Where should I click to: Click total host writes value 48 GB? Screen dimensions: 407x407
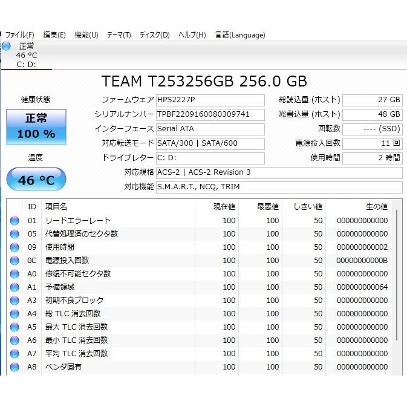coord(373,115)
